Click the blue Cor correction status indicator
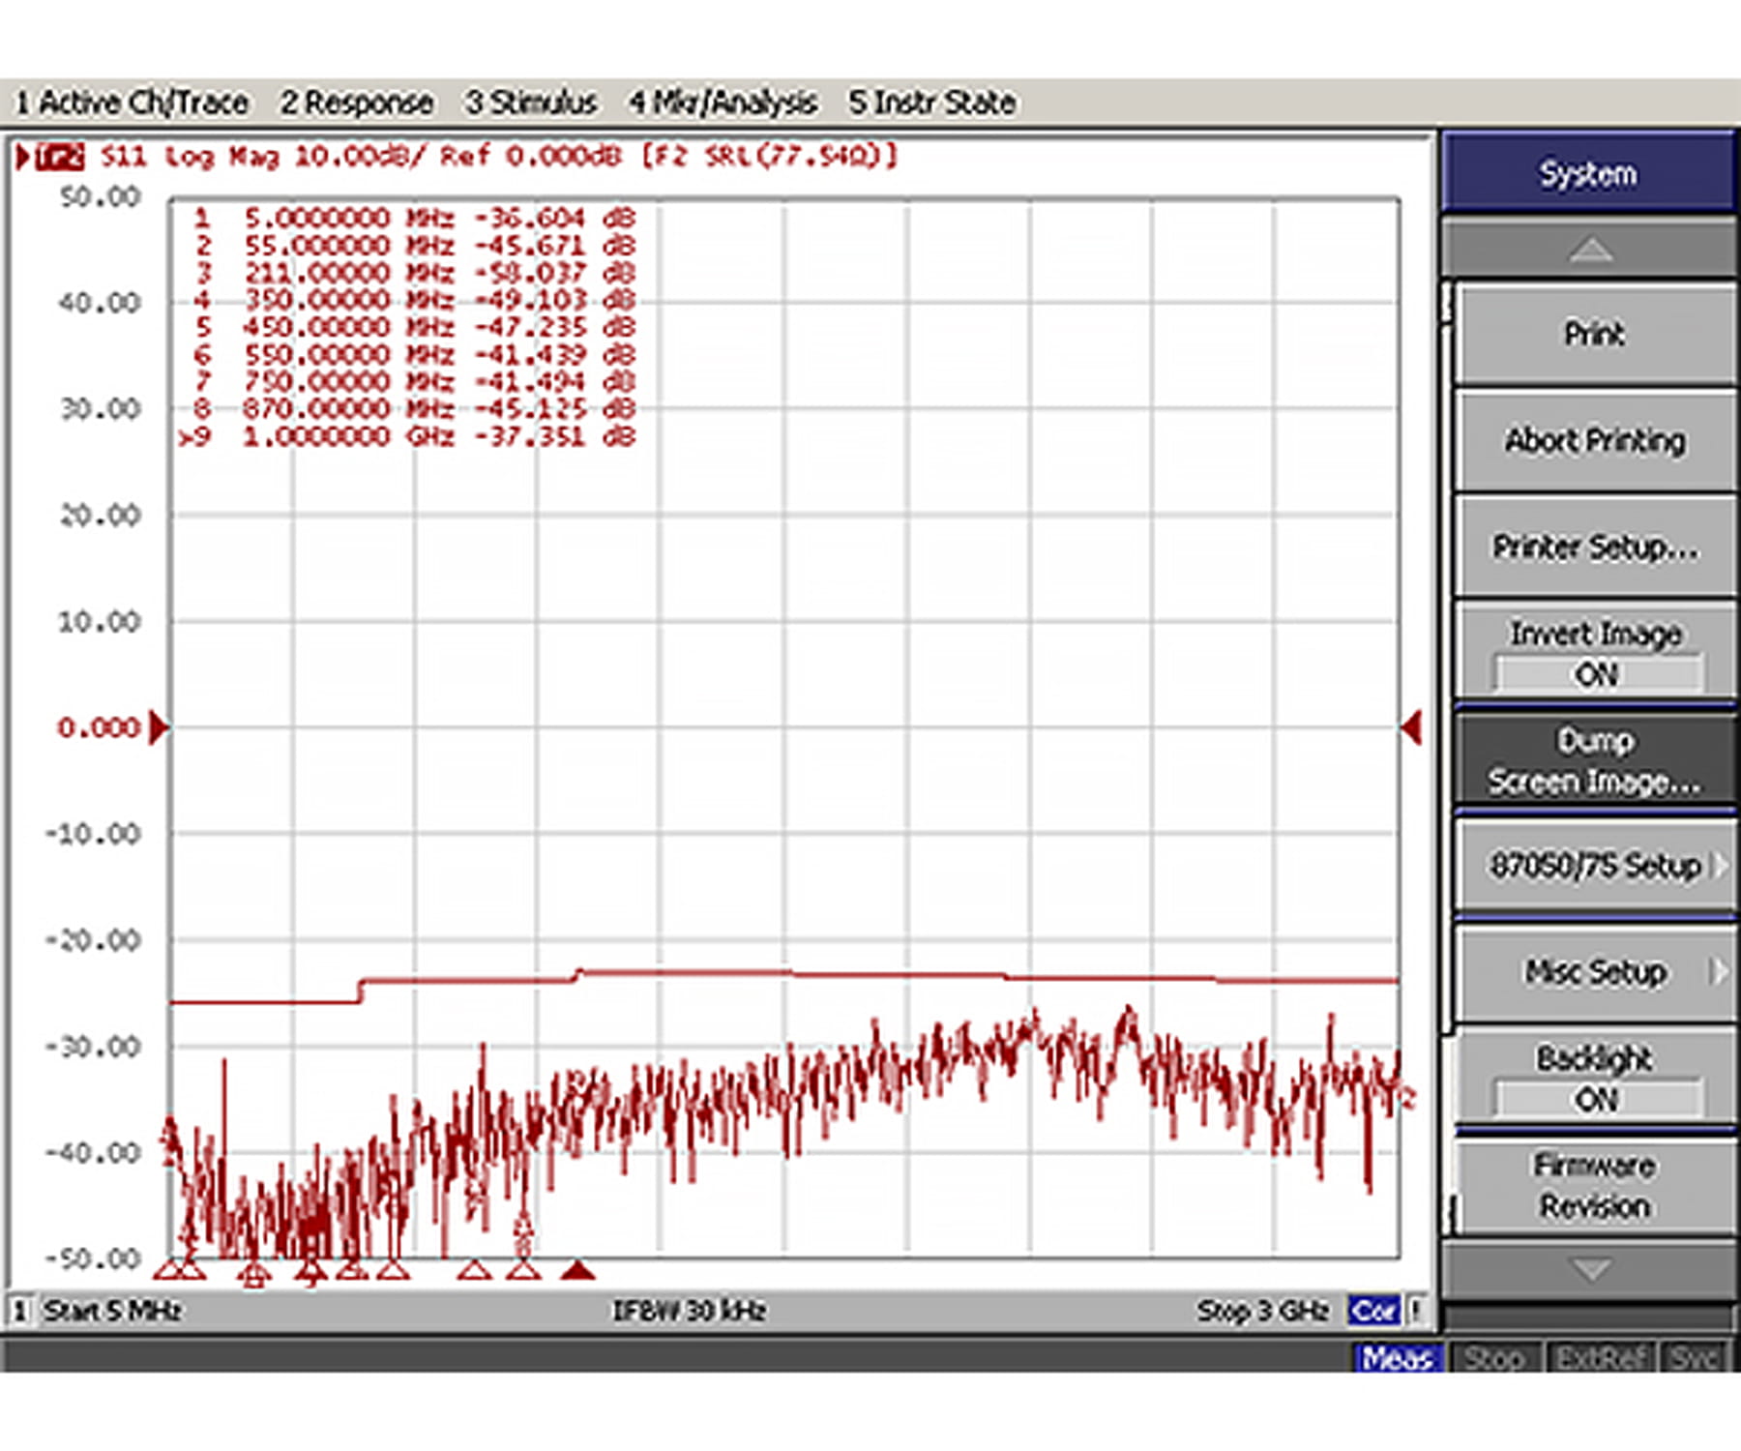Screen dimensions: 1741x1451 pos(1372,1311)
